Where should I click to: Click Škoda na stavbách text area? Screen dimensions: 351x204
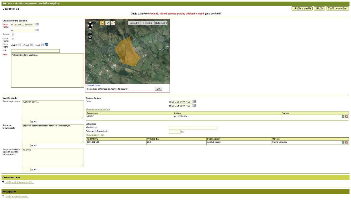53,158
